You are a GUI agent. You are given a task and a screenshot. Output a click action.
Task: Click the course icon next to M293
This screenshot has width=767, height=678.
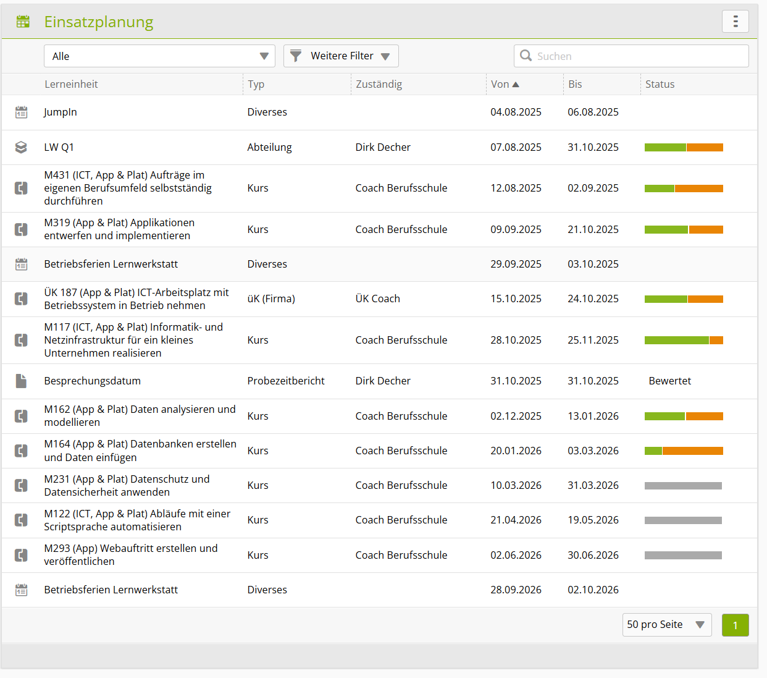pos(21,555)
